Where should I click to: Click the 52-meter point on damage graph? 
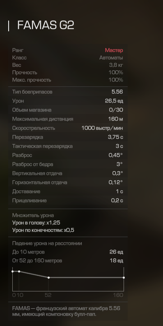[48, 277]
